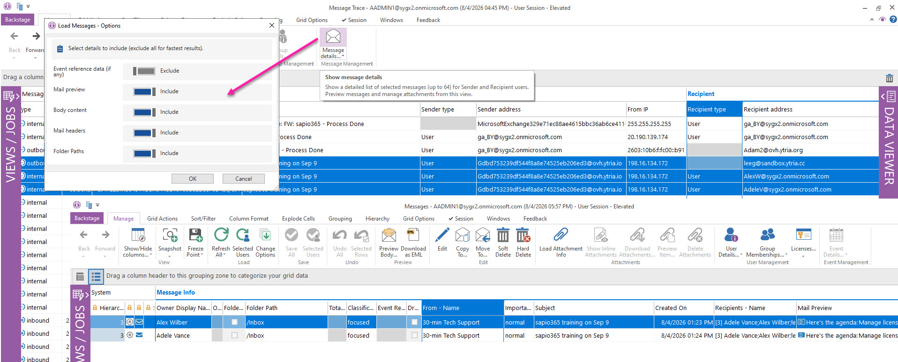This screenshot has height=362, width=898.
Task: Download message as EML
Action: pos(413,243)
